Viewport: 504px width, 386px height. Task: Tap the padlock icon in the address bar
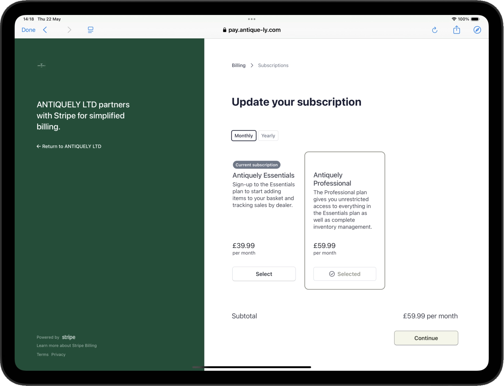tap(225, 30)
